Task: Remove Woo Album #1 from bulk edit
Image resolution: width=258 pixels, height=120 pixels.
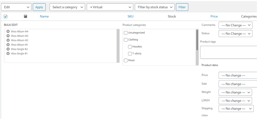Action: click(8, 45)
